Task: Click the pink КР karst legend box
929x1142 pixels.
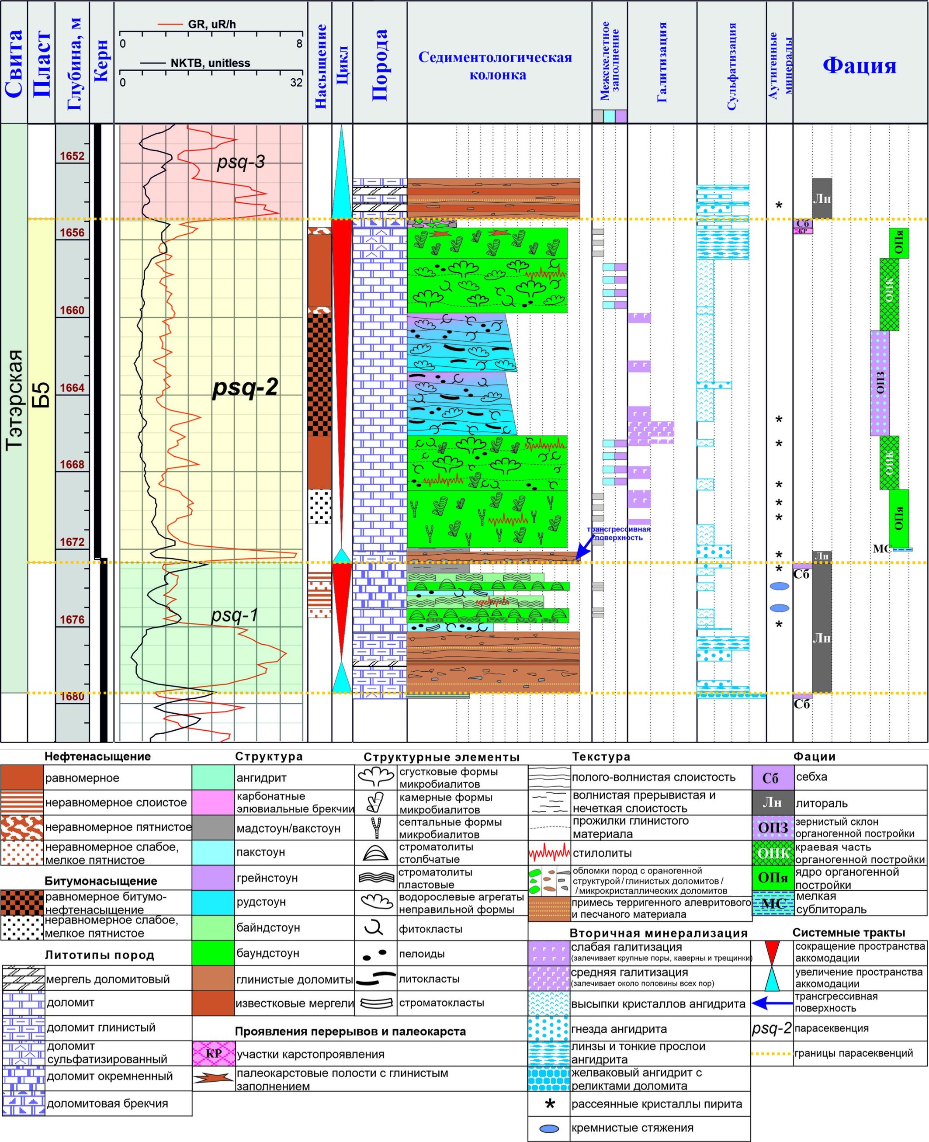Action: click(x=214, y=1054)
